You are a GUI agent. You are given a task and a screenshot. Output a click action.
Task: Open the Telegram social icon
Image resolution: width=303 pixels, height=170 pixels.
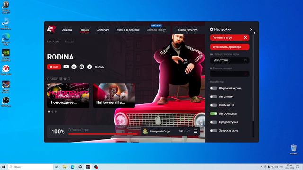tap(89, 67)
